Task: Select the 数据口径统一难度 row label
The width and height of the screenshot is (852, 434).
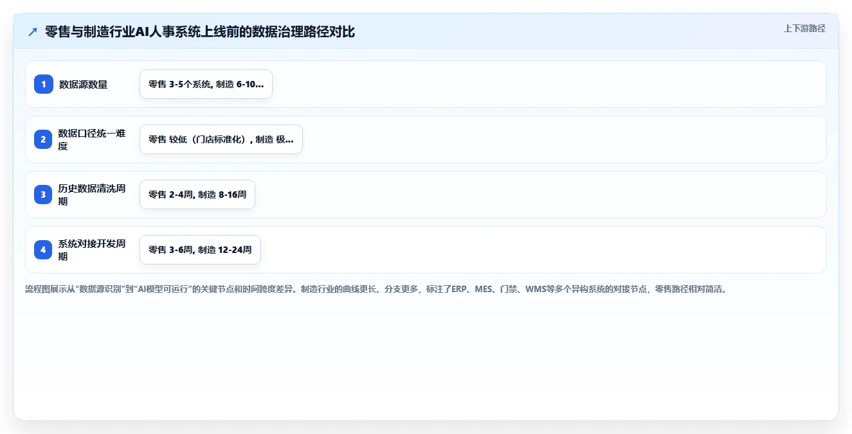Action: (x=92, y=139)
